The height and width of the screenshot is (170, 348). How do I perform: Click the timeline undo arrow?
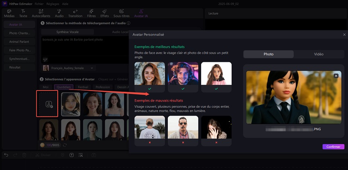click(6, 155)
